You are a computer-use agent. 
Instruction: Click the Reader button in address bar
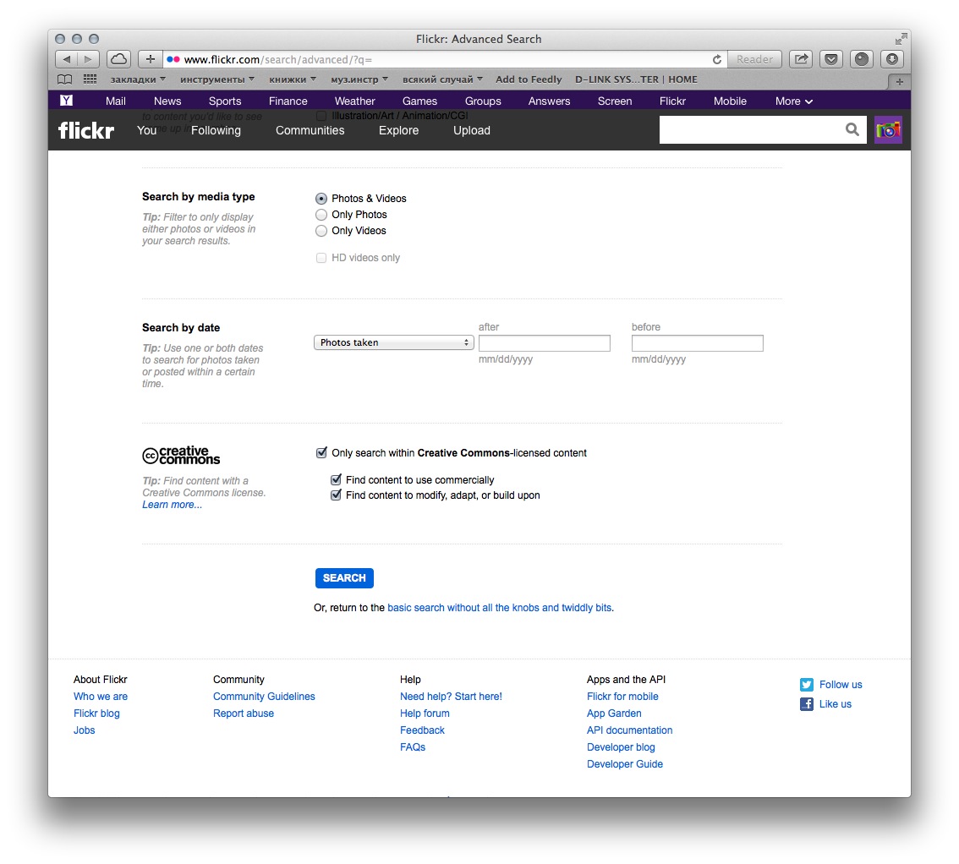754,59
